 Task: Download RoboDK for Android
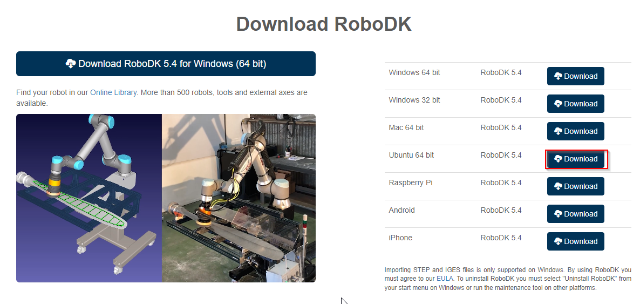click(x=575, y=214)
